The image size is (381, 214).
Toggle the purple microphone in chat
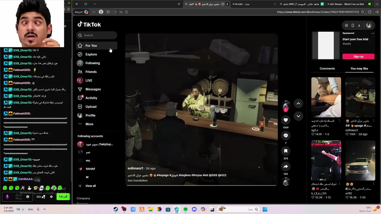[7, 197]
